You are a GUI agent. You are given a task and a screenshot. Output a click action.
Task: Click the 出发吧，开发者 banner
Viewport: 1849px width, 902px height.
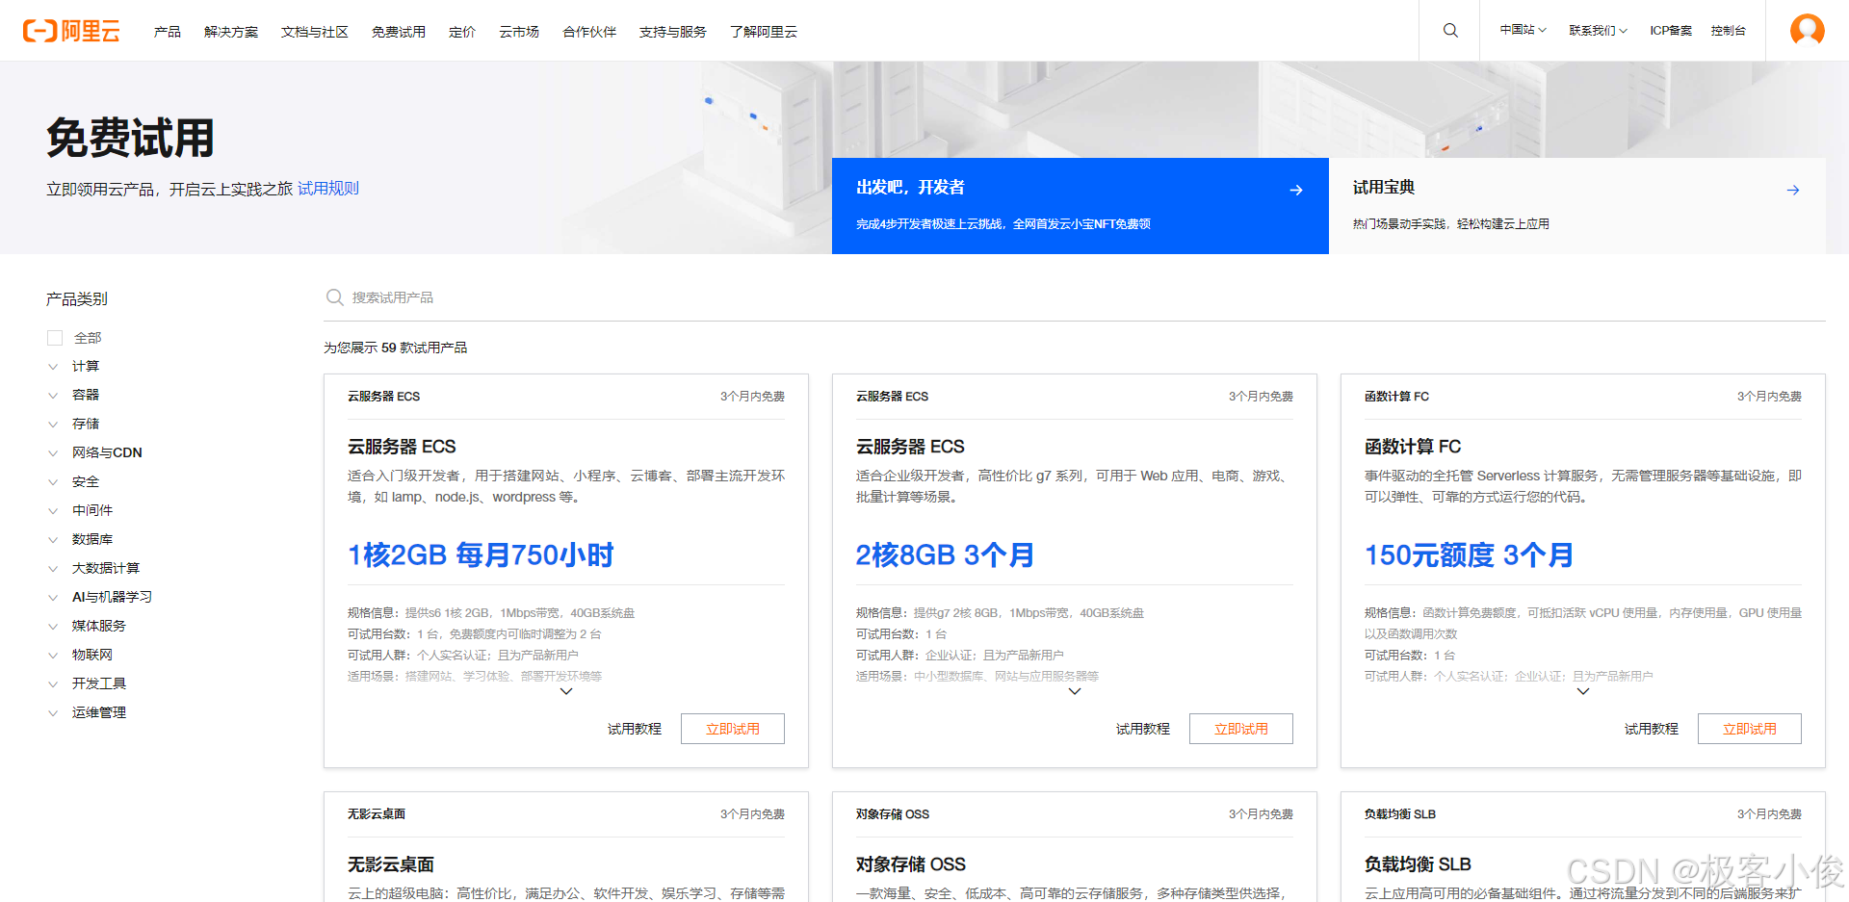(x=1081, y=206)
